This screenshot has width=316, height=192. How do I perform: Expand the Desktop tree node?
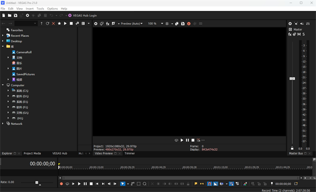point(3,41)
